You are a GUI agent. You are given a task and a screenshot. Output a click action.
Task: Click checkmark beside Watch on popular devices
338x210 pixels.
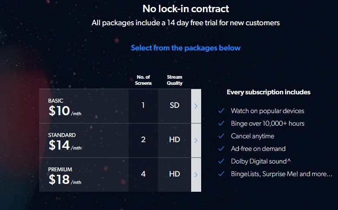pyautogui.click(x=221, y=111)
